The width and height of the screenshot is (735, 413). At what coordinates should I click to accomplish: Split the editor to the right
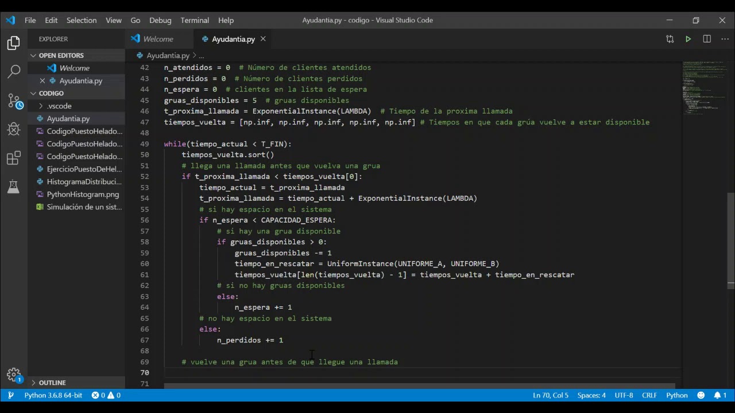click(707, 39)
